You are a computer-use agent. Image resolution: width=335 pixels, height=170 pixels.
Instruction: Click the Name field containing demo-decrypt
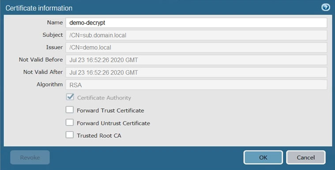tap(196, 23)
